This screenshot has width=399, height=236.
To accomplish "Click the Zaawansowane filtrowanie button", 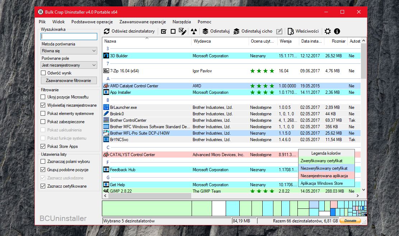I will point(69,81).
